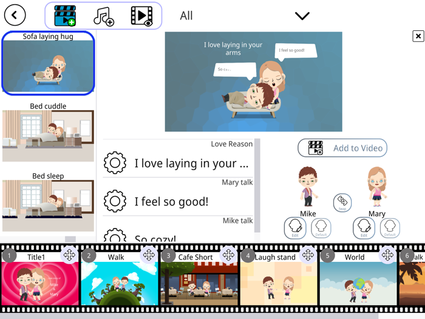425x319 pixels.
Task: Click timeline marker number 1
Action: pos(9,256)
